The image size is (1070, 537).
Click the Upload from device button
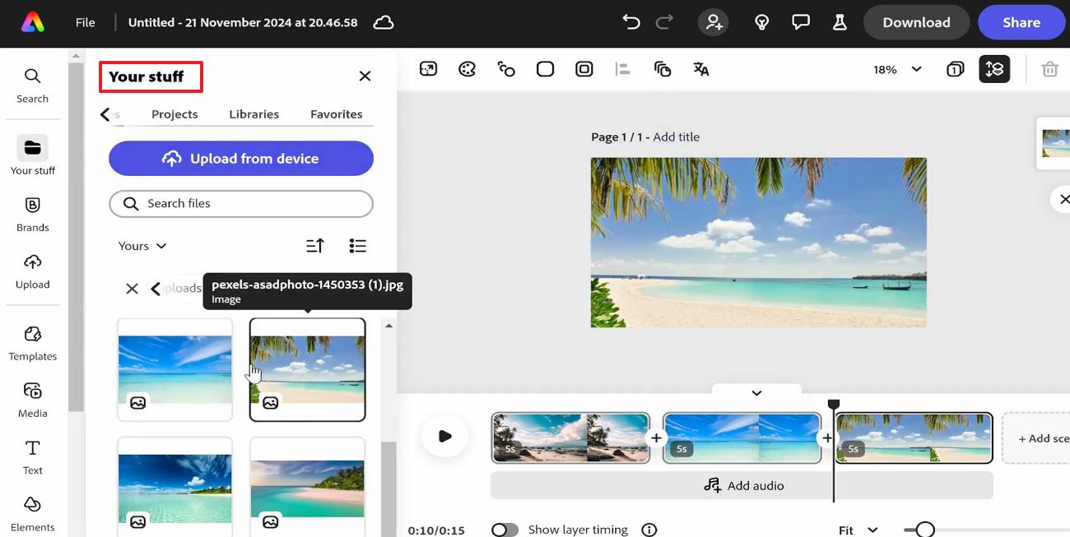click(240, 158)
